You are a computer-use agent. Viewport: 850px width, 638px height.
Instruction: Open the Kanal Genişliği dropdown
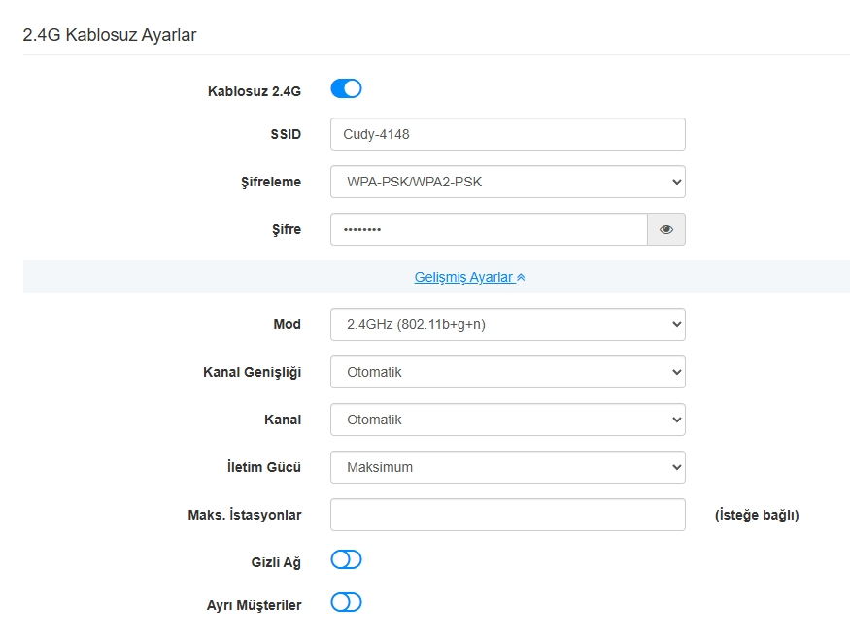508,372
